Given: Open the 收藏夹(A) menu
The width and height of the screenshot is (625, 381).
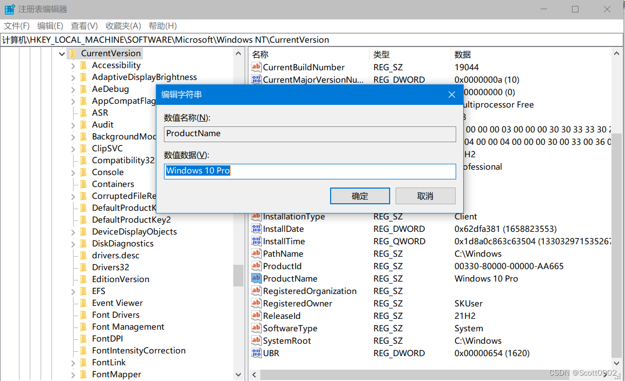Looking at the screenshot, I should click(123, 26).
